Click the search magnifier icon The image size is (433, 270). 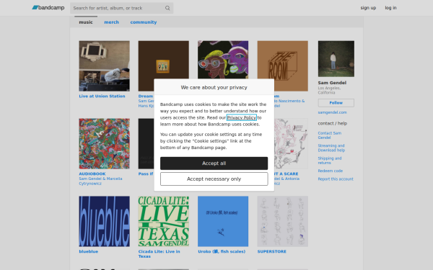pos(167,8)
